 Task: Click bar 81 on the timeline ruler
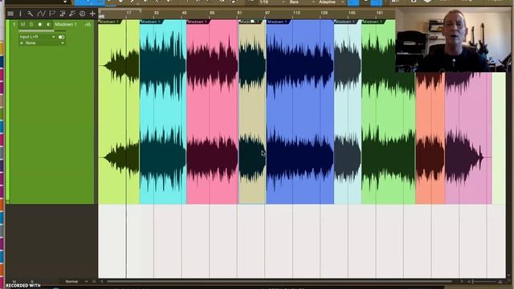pyautogui.click(x=239, y=13)
